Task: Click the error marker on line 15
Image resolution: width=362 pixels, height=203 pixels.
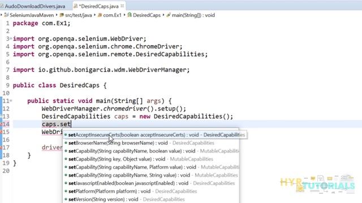Action: pos(1,132)
